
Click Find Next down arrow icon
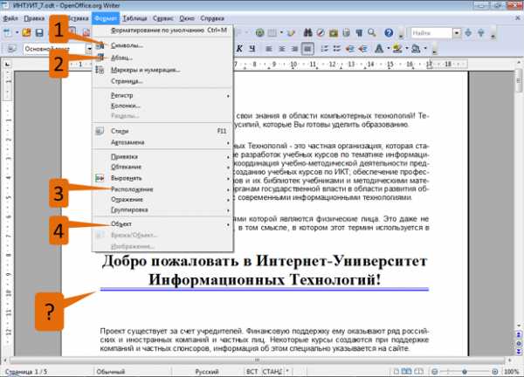[x=468, y=32]
